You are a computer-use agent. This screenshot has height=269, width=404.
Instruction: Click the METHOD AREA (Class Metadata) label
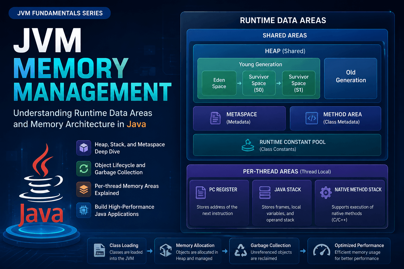[342, 118]
